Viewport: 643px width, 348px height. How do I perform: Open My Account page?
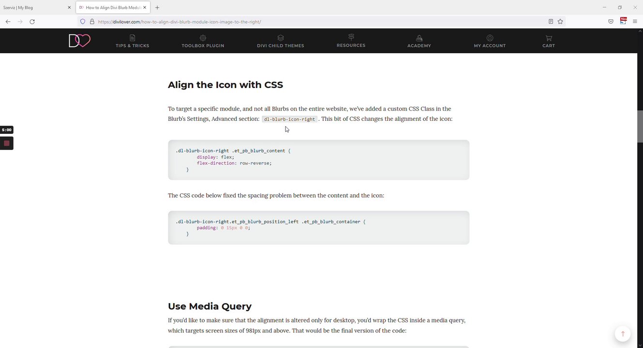click(x=490, y=42)
